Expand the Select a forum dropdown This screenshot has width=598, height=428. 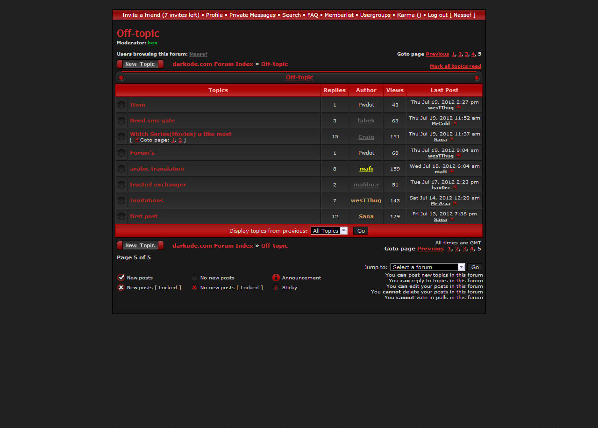[x=427, y=267]
